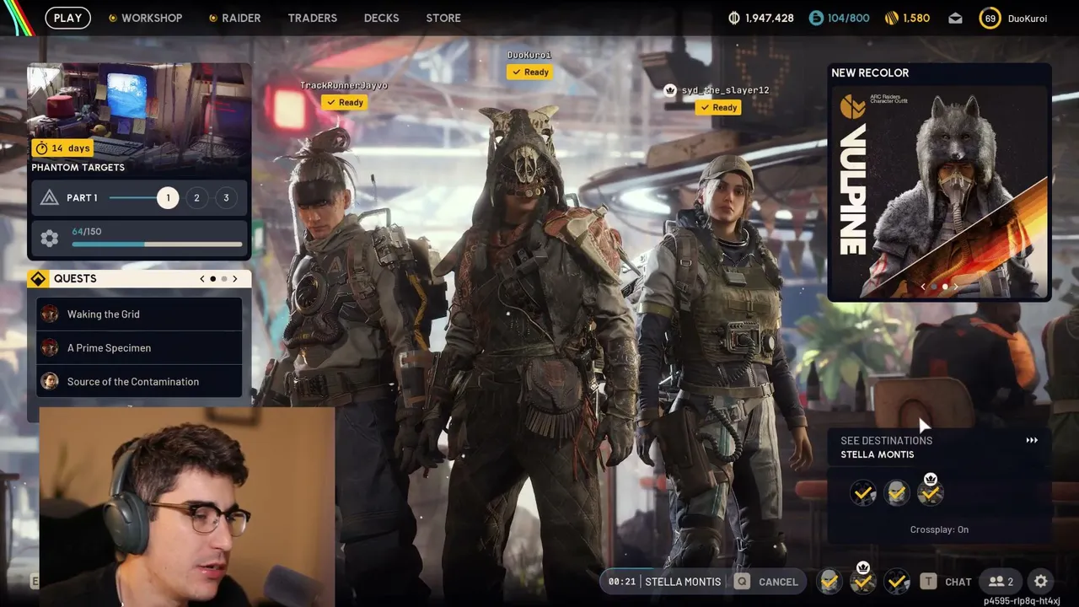Viewport: 1079px width, 607px height.
Task: Click the middle avatar under Stella Montis
Action: coord(896,493)
